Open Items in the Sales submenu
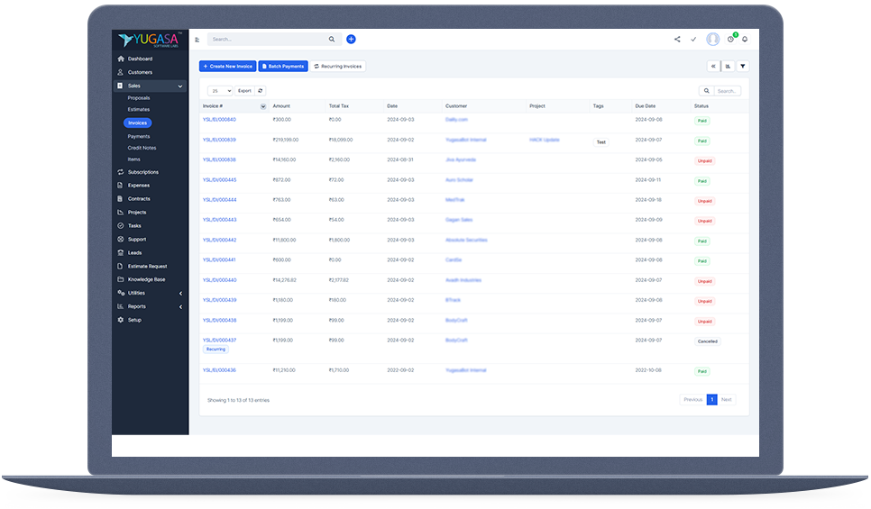This screenshot has width=871, height=509. click(x=133, y=159)
